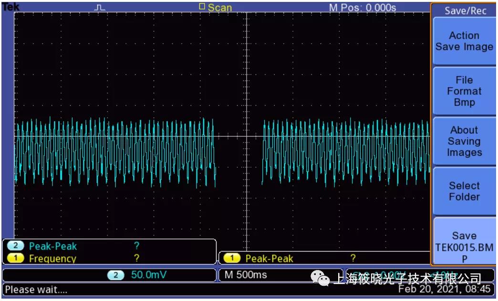The width and height of the screenshot is (498, 301).
Task: Click the question mark of channel 2 Peak-Peak
Action: [x=136, y=246]
